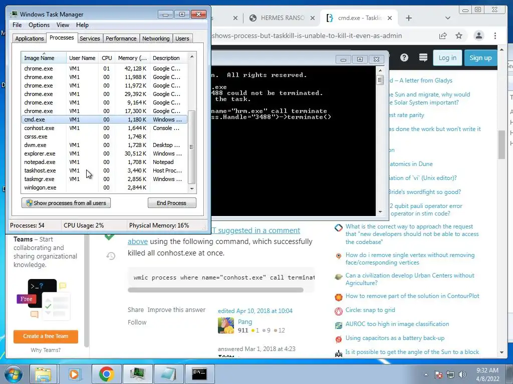The image size is (513, 384).
Task: Open user Pang's profile link
Action: [x=244, y=321]
